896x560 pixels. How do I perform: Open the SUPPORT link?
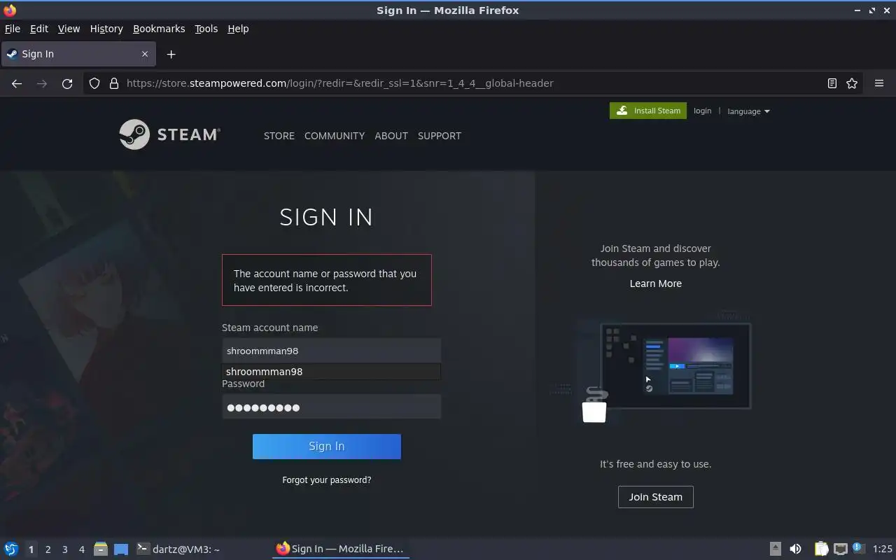pyautogui.click(x=440, y=136)
